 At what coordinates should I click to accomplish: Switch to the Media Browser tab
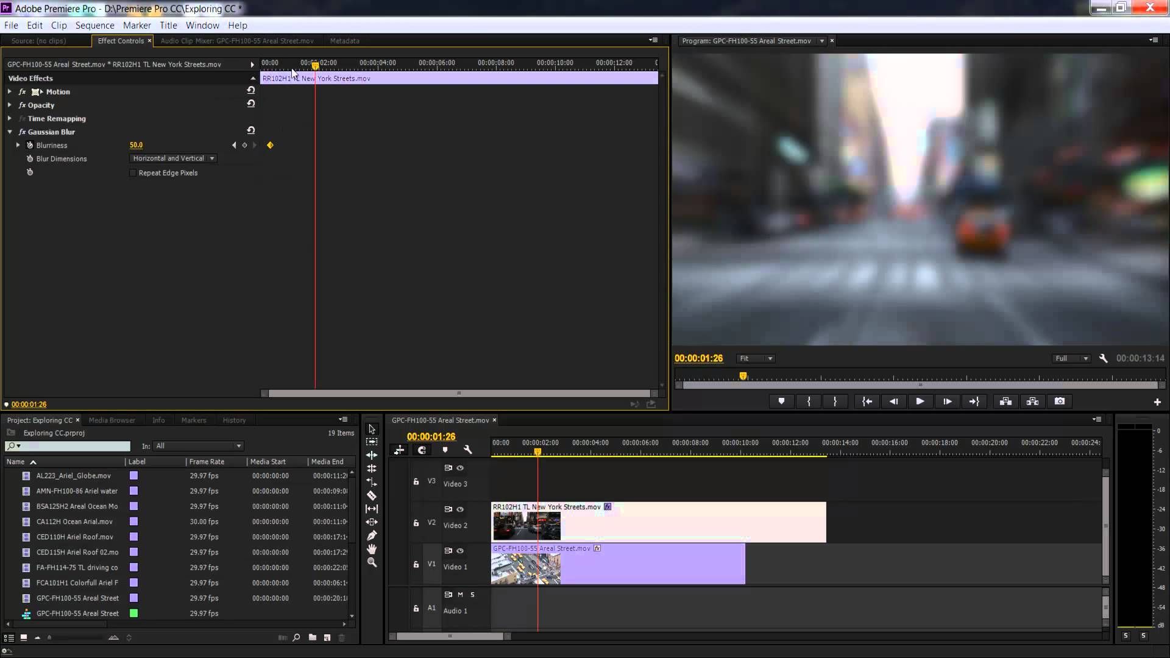pos(112,420)
